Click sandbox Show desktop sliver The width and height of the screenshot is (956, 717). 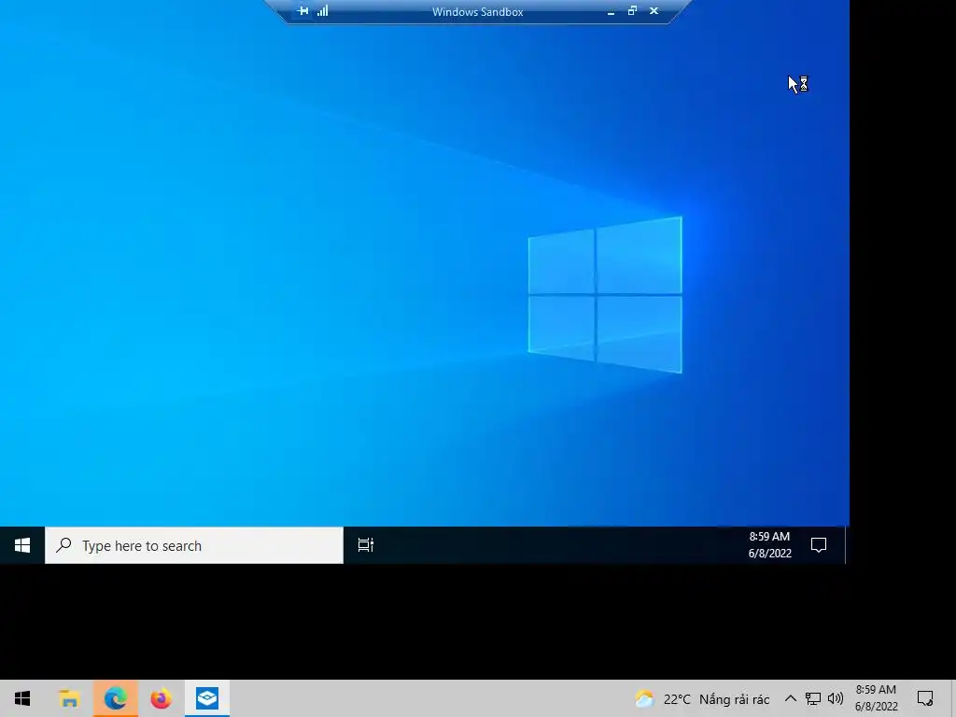click(847, 545)
